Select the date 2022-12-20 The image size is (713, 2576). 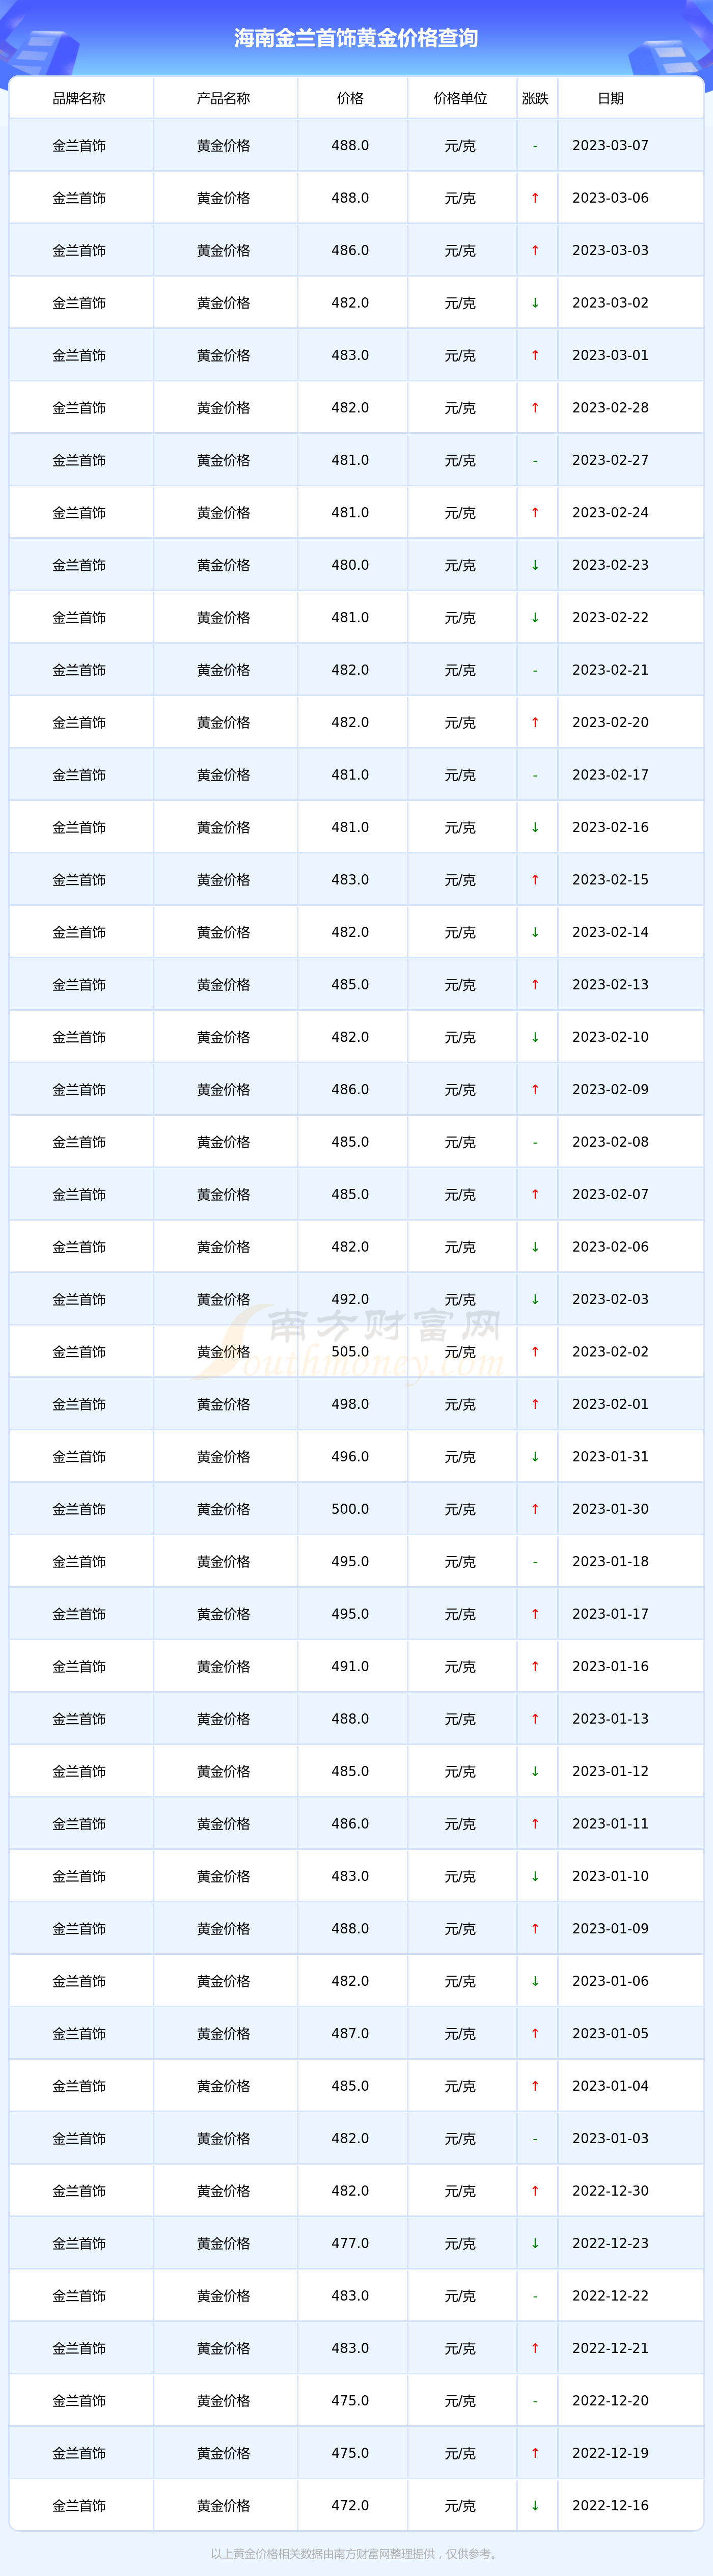click(x=610, y=2401)
